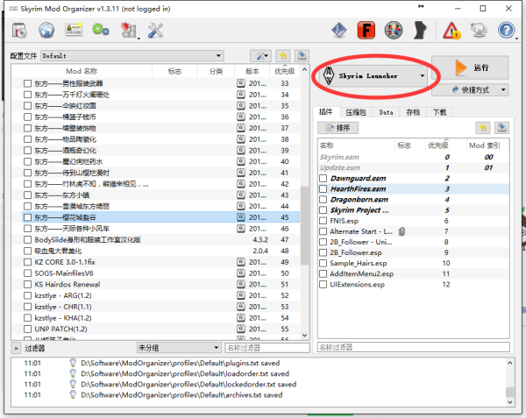Screen dimensions: 526x418
Task: Click the plugin list create backup icon
Action: [x=501, y=128]
